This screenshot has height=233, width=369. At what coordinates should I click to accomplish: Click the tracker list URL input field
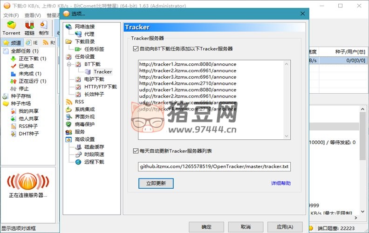pyautogui.click(x=214, y=166)
